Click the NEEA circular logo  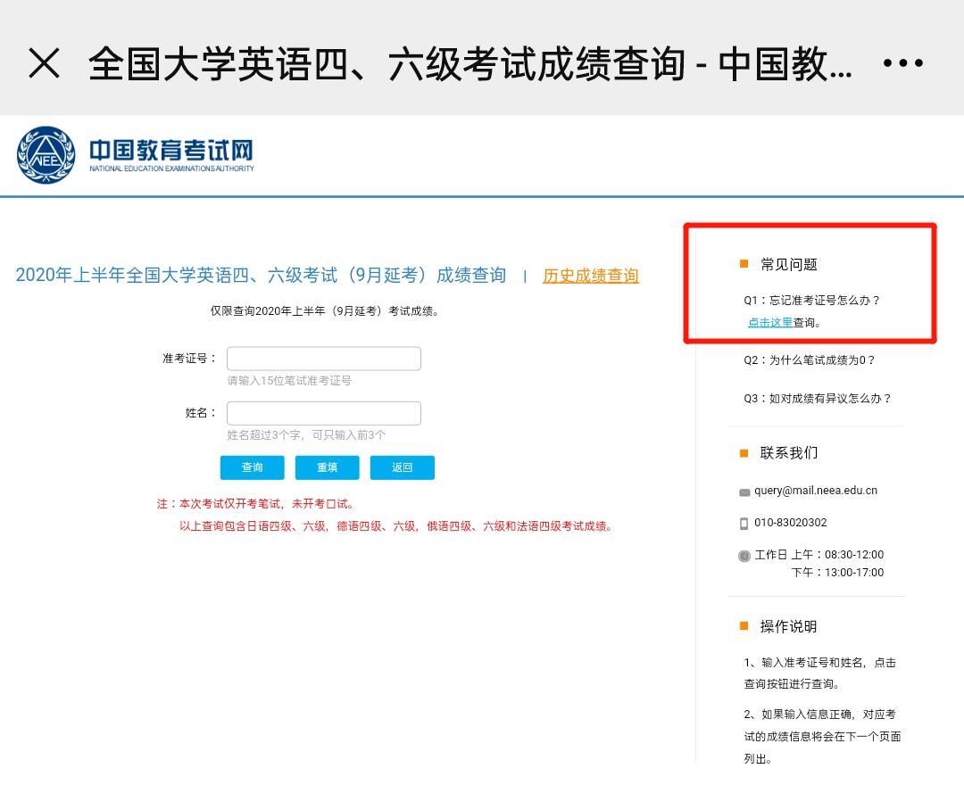(x=46, y=155)
